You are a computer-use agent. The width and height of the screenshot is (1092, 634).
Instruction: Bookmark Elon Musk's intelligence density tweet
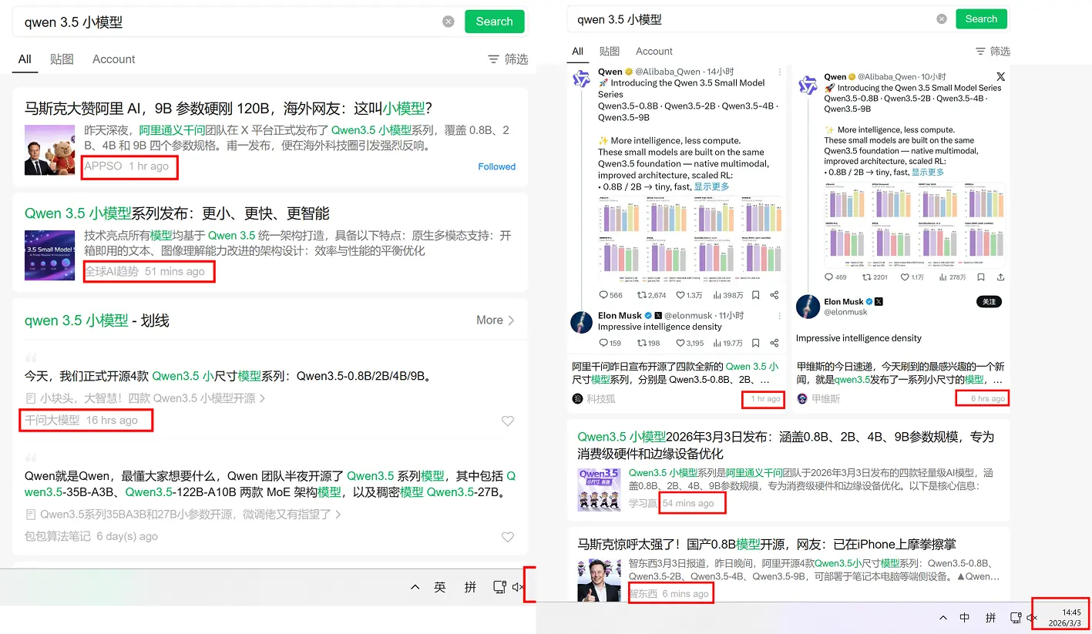point(756,343)
